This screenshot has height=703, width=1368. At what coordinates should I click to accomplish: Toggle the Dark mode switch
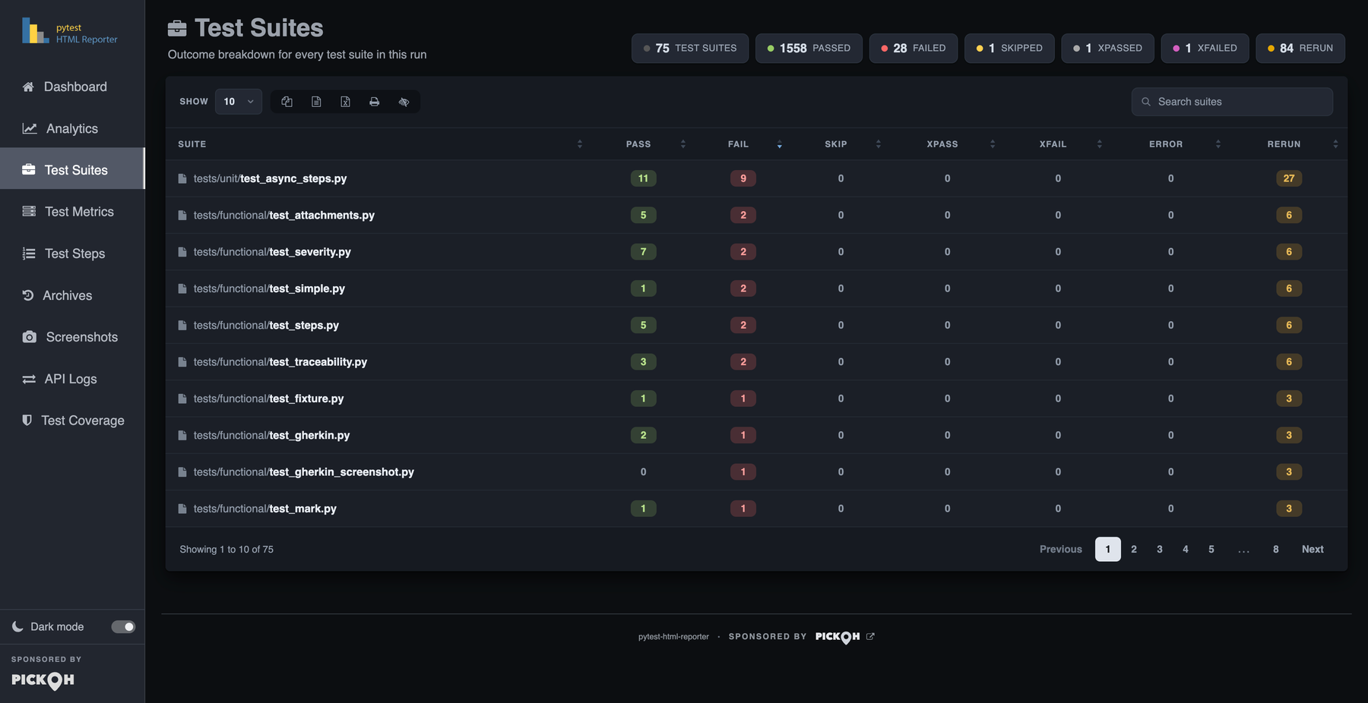(123, 626)
